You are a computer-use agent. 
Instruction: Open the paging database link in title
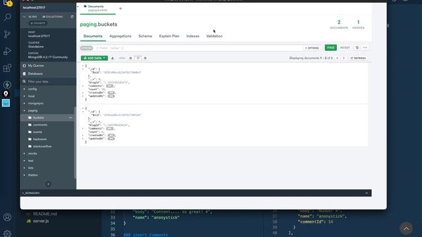pos(88,24)
